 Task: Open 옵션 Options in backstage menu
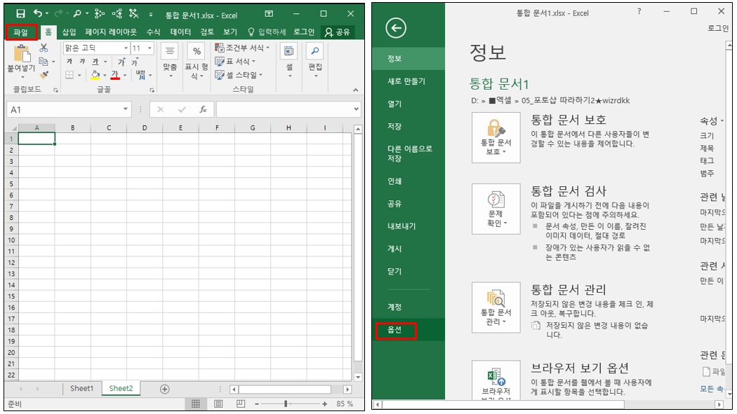[408, 330]
